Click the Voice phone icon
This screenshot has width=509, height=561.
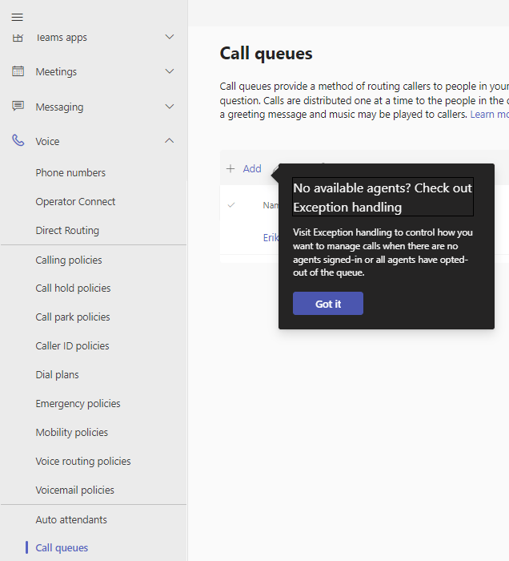(18, 141)
